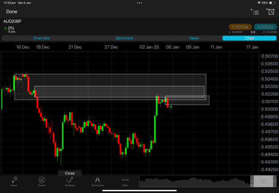Tap the Wi-Fi status icon
279x193 pixels.
tap(259, 3)
